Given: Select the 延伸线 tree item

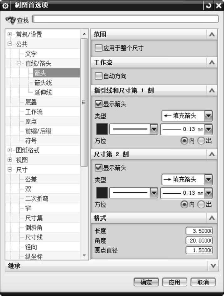Looking at the screenshot, I should click(x=43, y=92).
